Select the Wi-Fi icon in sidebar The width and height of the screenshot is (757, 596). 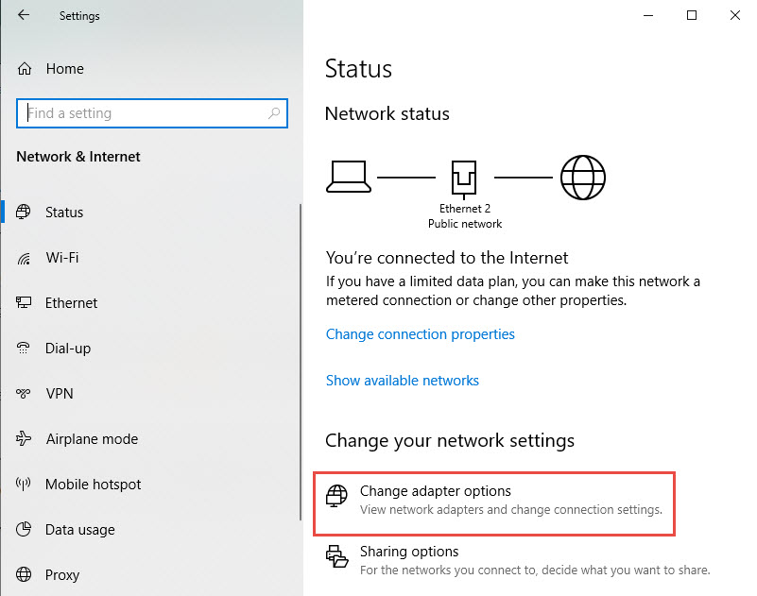tap(25, 258)
